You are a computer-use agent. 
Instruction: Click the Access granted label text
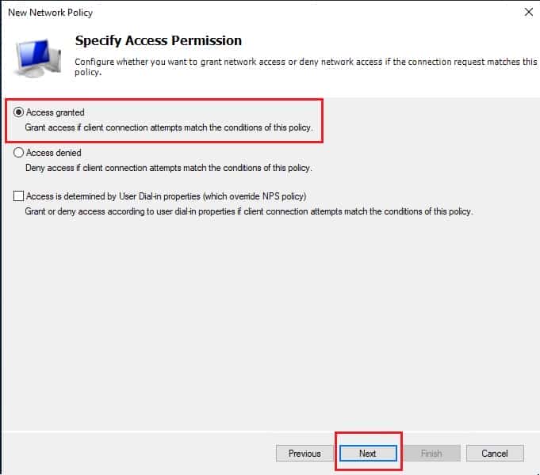55,112
